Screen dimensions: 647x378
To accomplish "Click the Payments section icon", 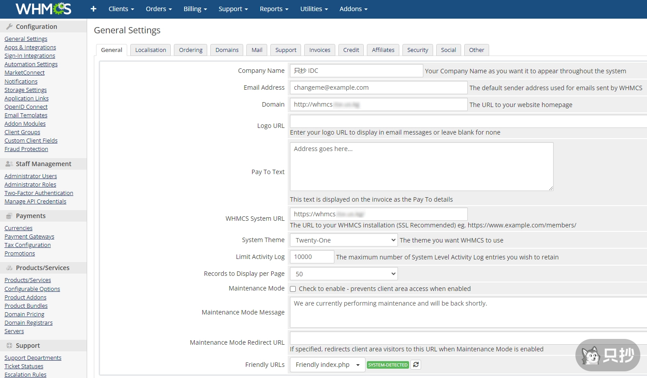I will click(x=9, y=216).
